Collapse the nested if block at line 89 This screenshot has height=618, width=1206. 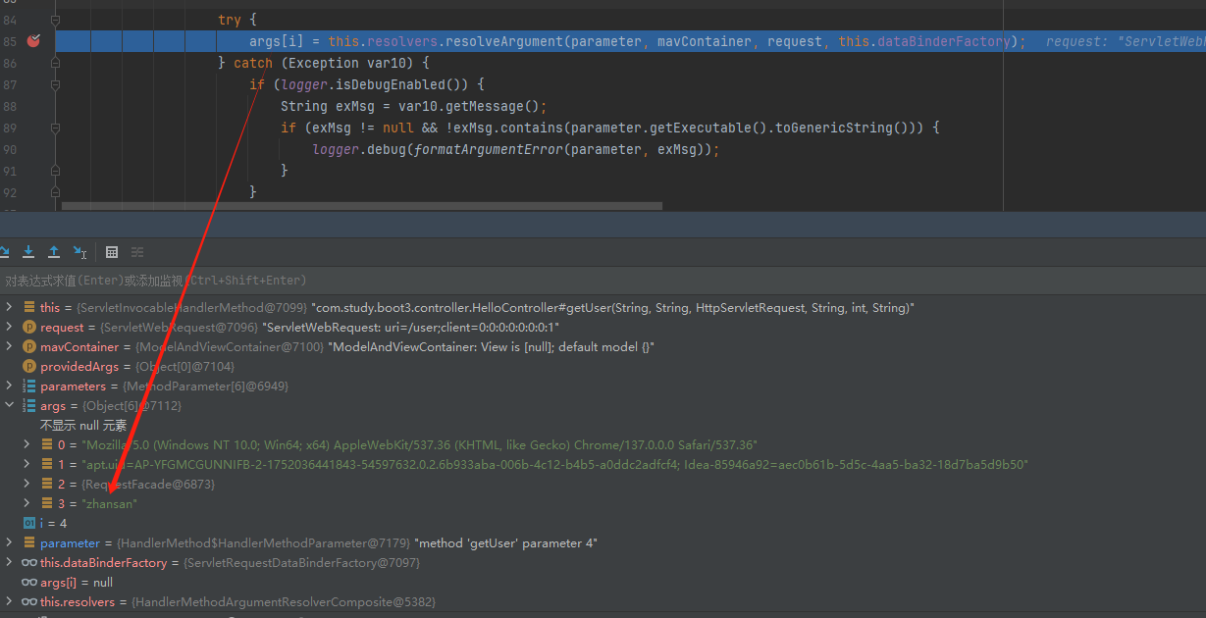(55, 128)
